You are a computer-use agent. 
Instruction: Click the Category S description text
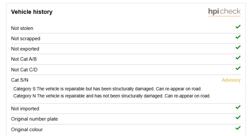tap(107, 89)
